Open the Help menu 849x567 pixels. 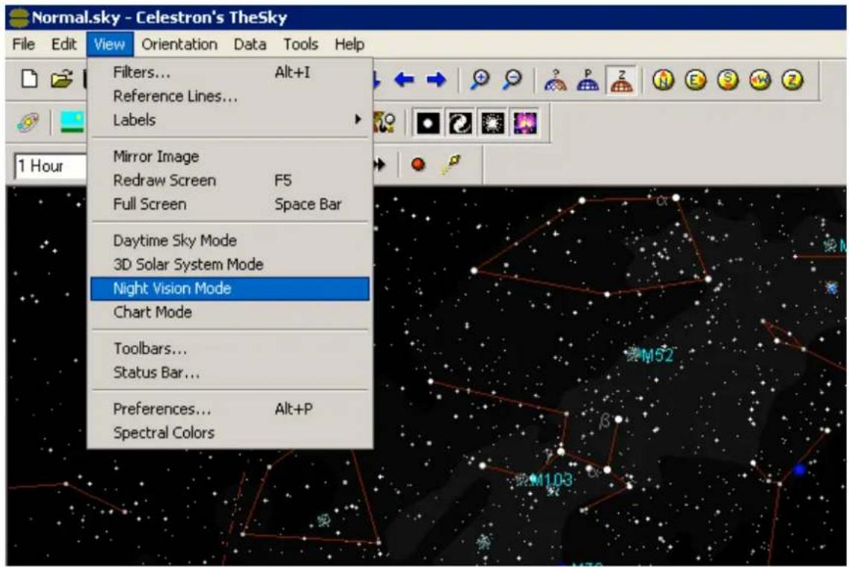click(x=349, y=45)
